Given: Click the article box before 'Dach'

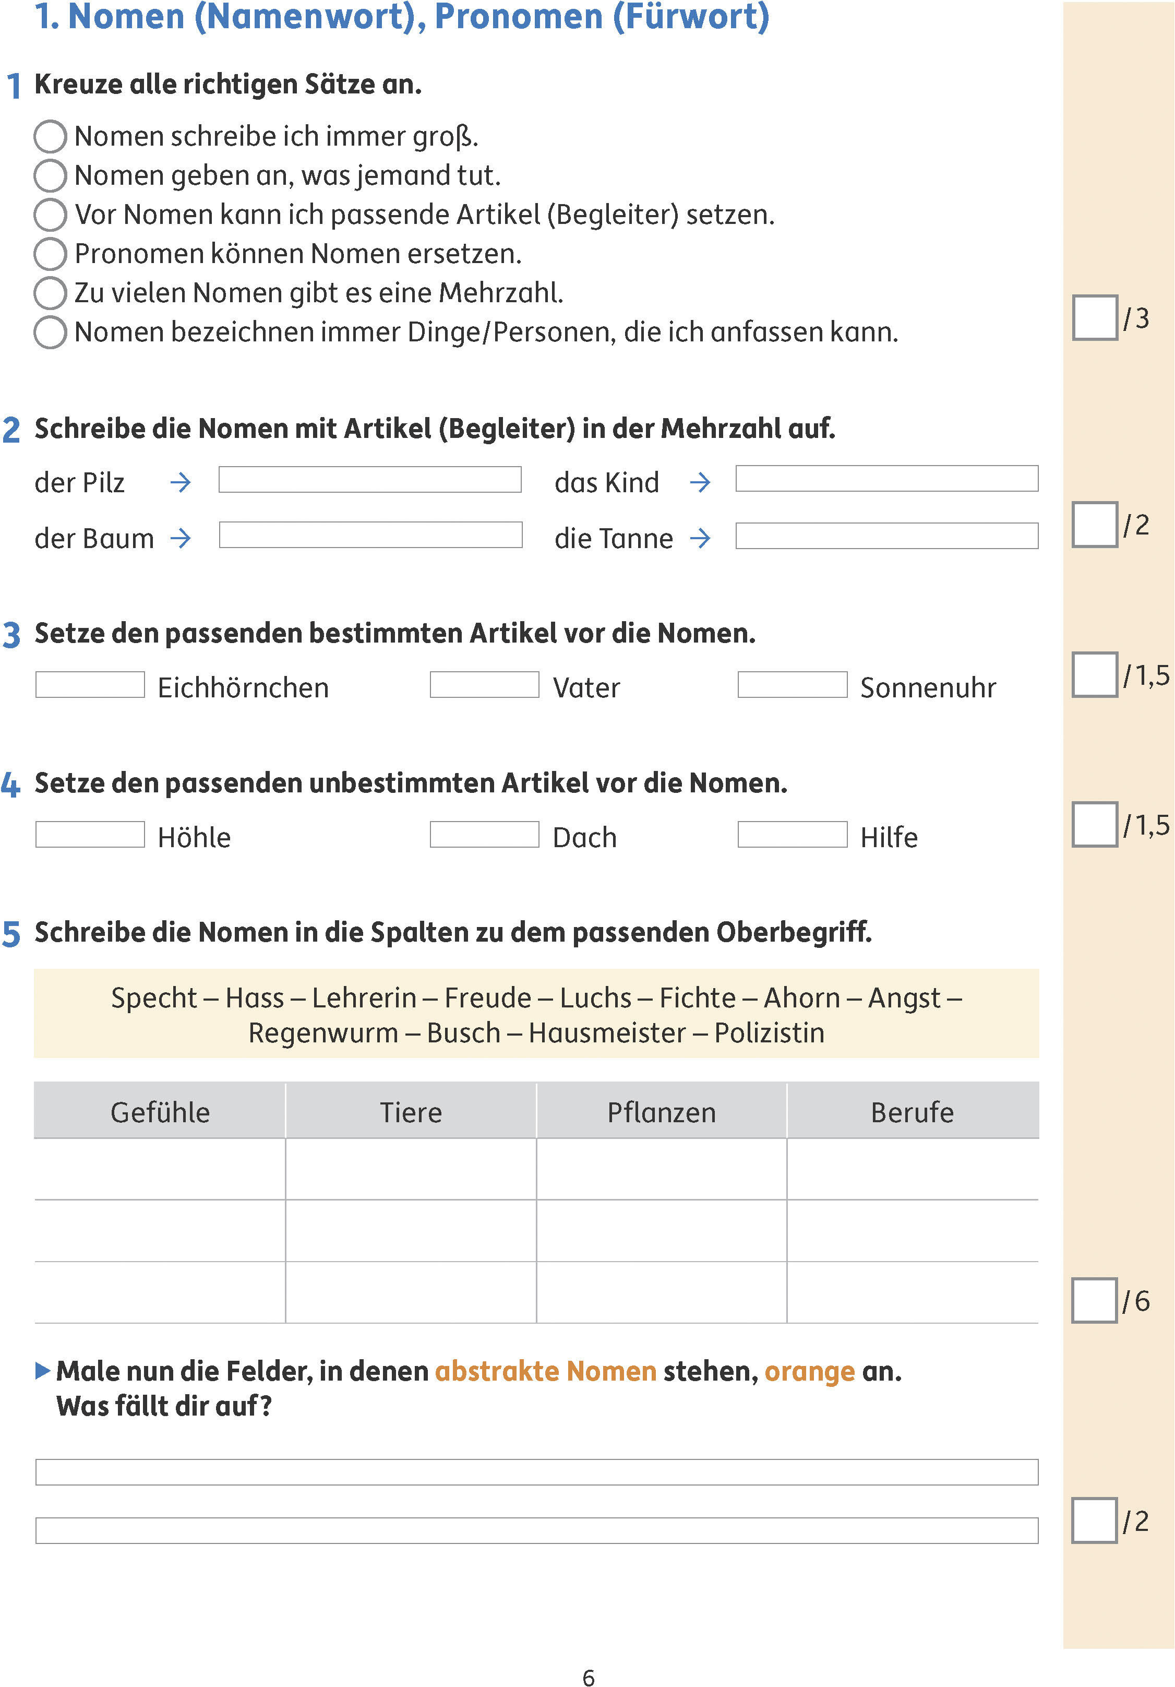Looking at the screenshot, I should click(x=485, y=835).
